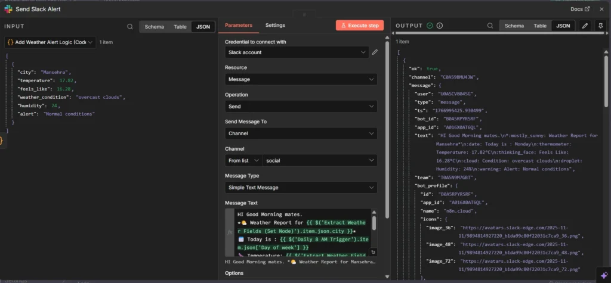The width and height of the screenshot is (611, 283).
Task: Click the Slack logo in title bar
Action: pyautogui.click(x=8, y=9)
